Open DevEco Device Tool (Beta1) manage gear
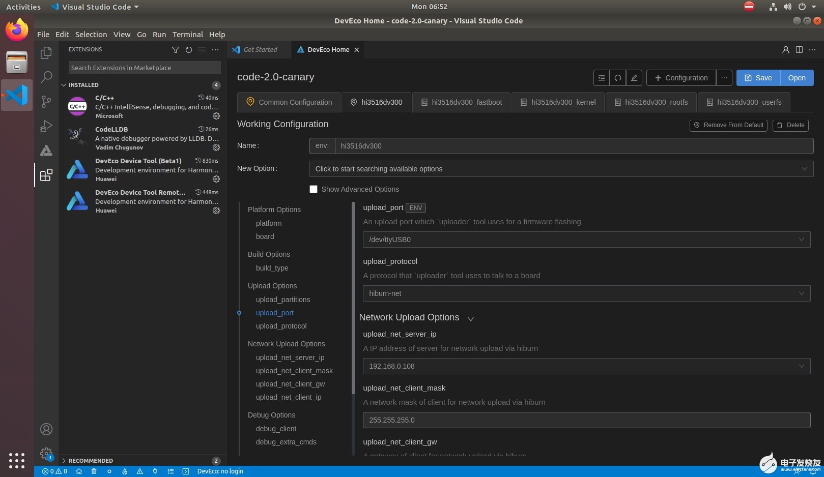Screen dimensions: 824x477 (216, 179)
